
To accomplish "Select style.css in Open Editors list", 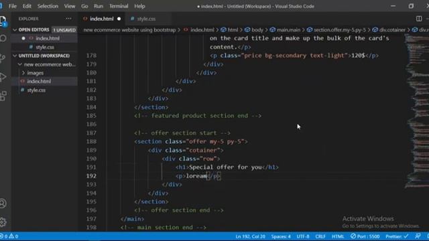I will 45,48.
